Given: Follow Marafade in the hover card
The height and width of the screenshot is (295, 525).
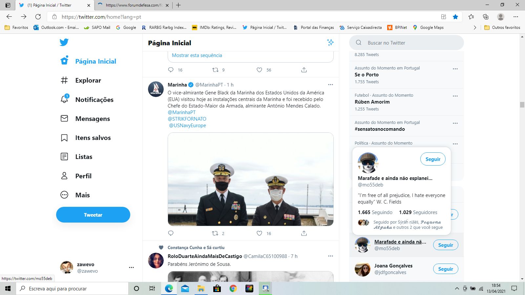Looking at the screenshot, I should [x=433, y=159].
